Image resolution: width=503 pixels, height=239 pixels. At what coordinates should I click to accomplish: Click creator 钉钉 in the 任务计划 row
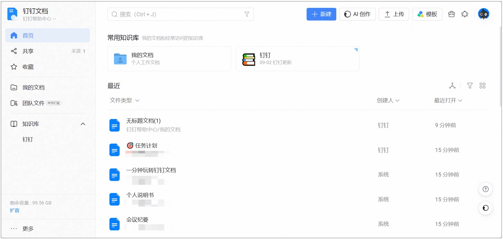tap(383, 150)
